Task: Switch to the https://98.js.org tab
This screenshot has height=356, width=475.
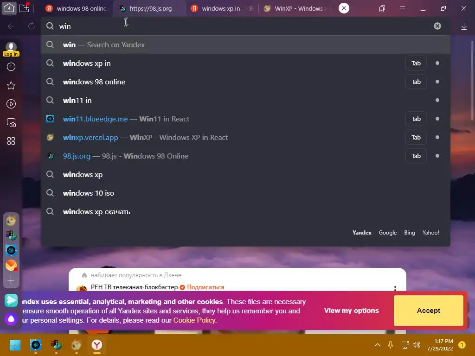Action: coord(149,8)
